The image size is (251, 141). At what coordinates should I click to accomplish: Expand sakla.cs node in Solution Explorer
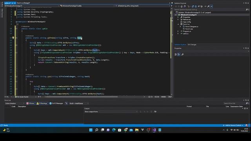pyautogui.click(x=178, y=34)
